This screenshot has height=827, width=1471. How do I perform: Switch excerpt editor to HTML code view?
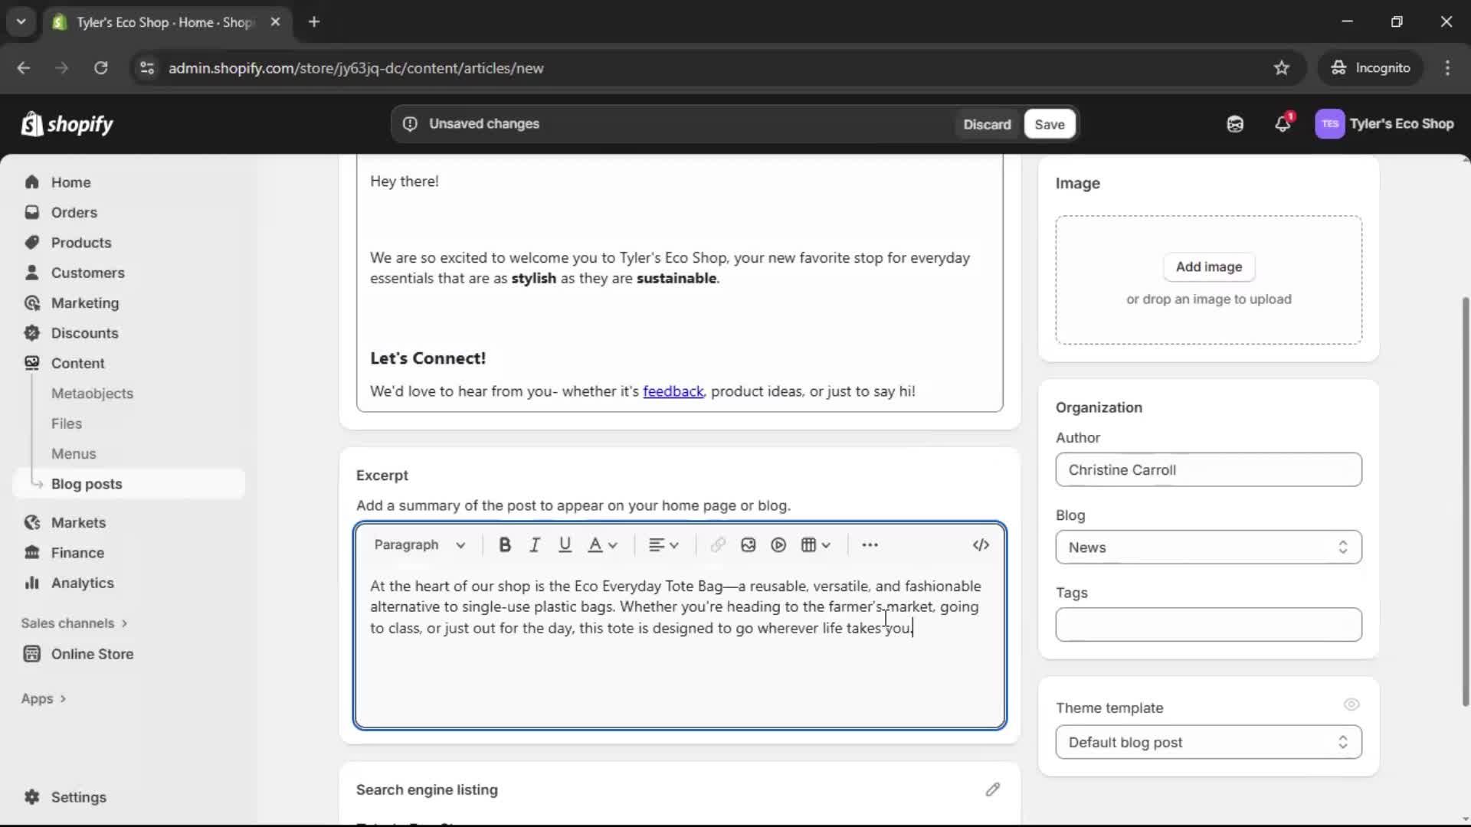(981, 544)
